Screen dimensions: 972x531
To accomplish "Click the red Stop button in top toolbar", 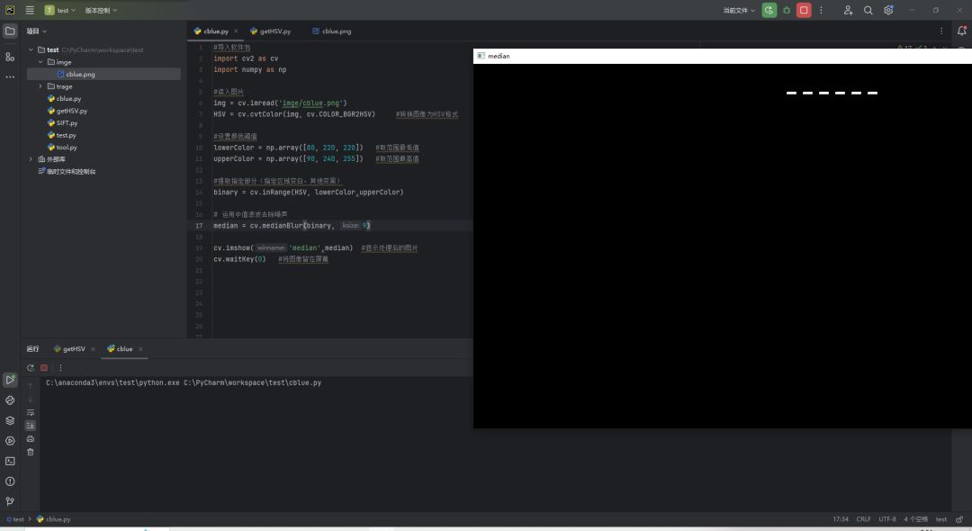I will tap(804, 10).
